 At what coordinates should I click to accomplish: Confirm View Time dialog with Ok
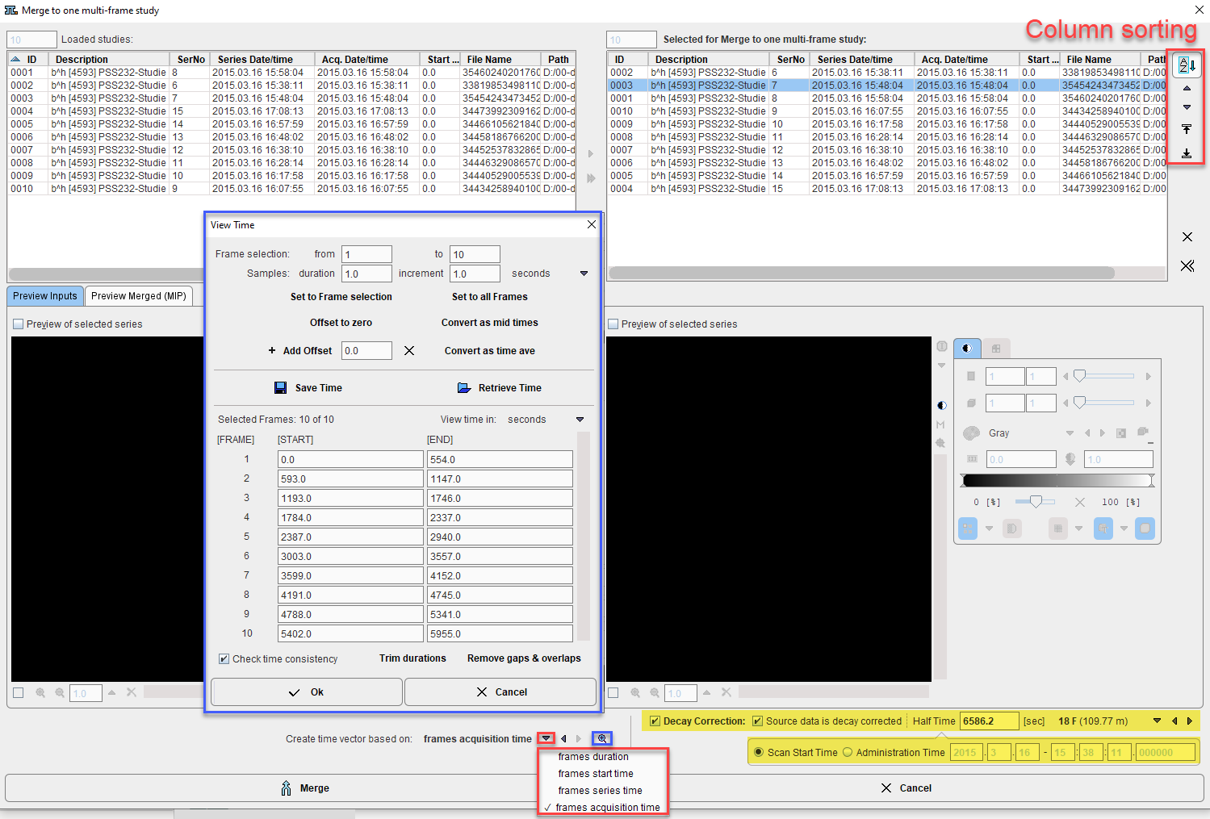(307, 692)
